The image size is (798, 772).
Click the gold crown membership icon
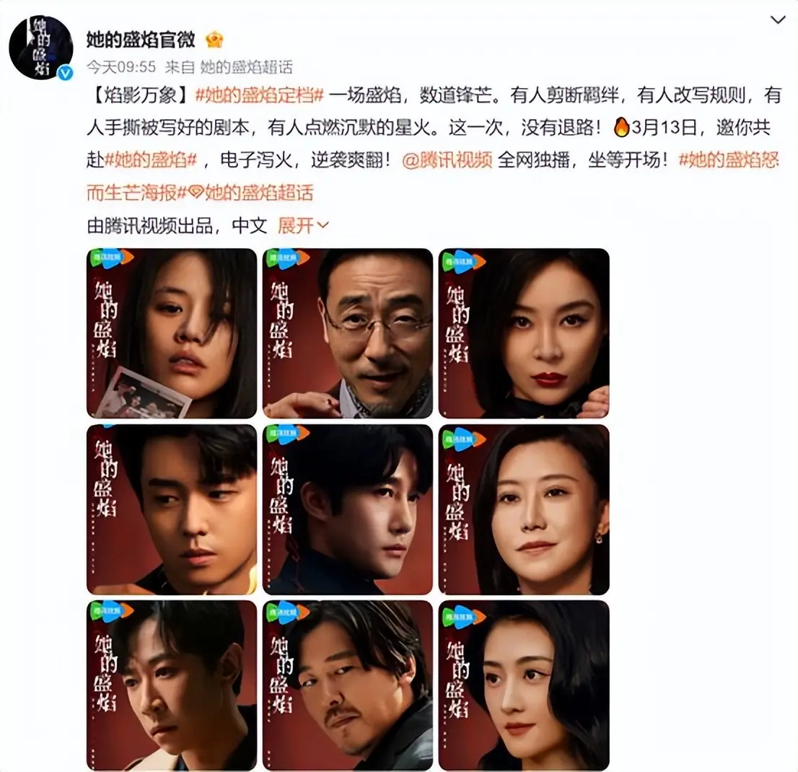[x=214, y=40]
